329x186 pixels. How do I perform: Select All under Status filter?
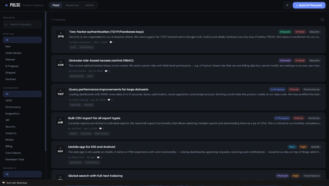(22, 40)
